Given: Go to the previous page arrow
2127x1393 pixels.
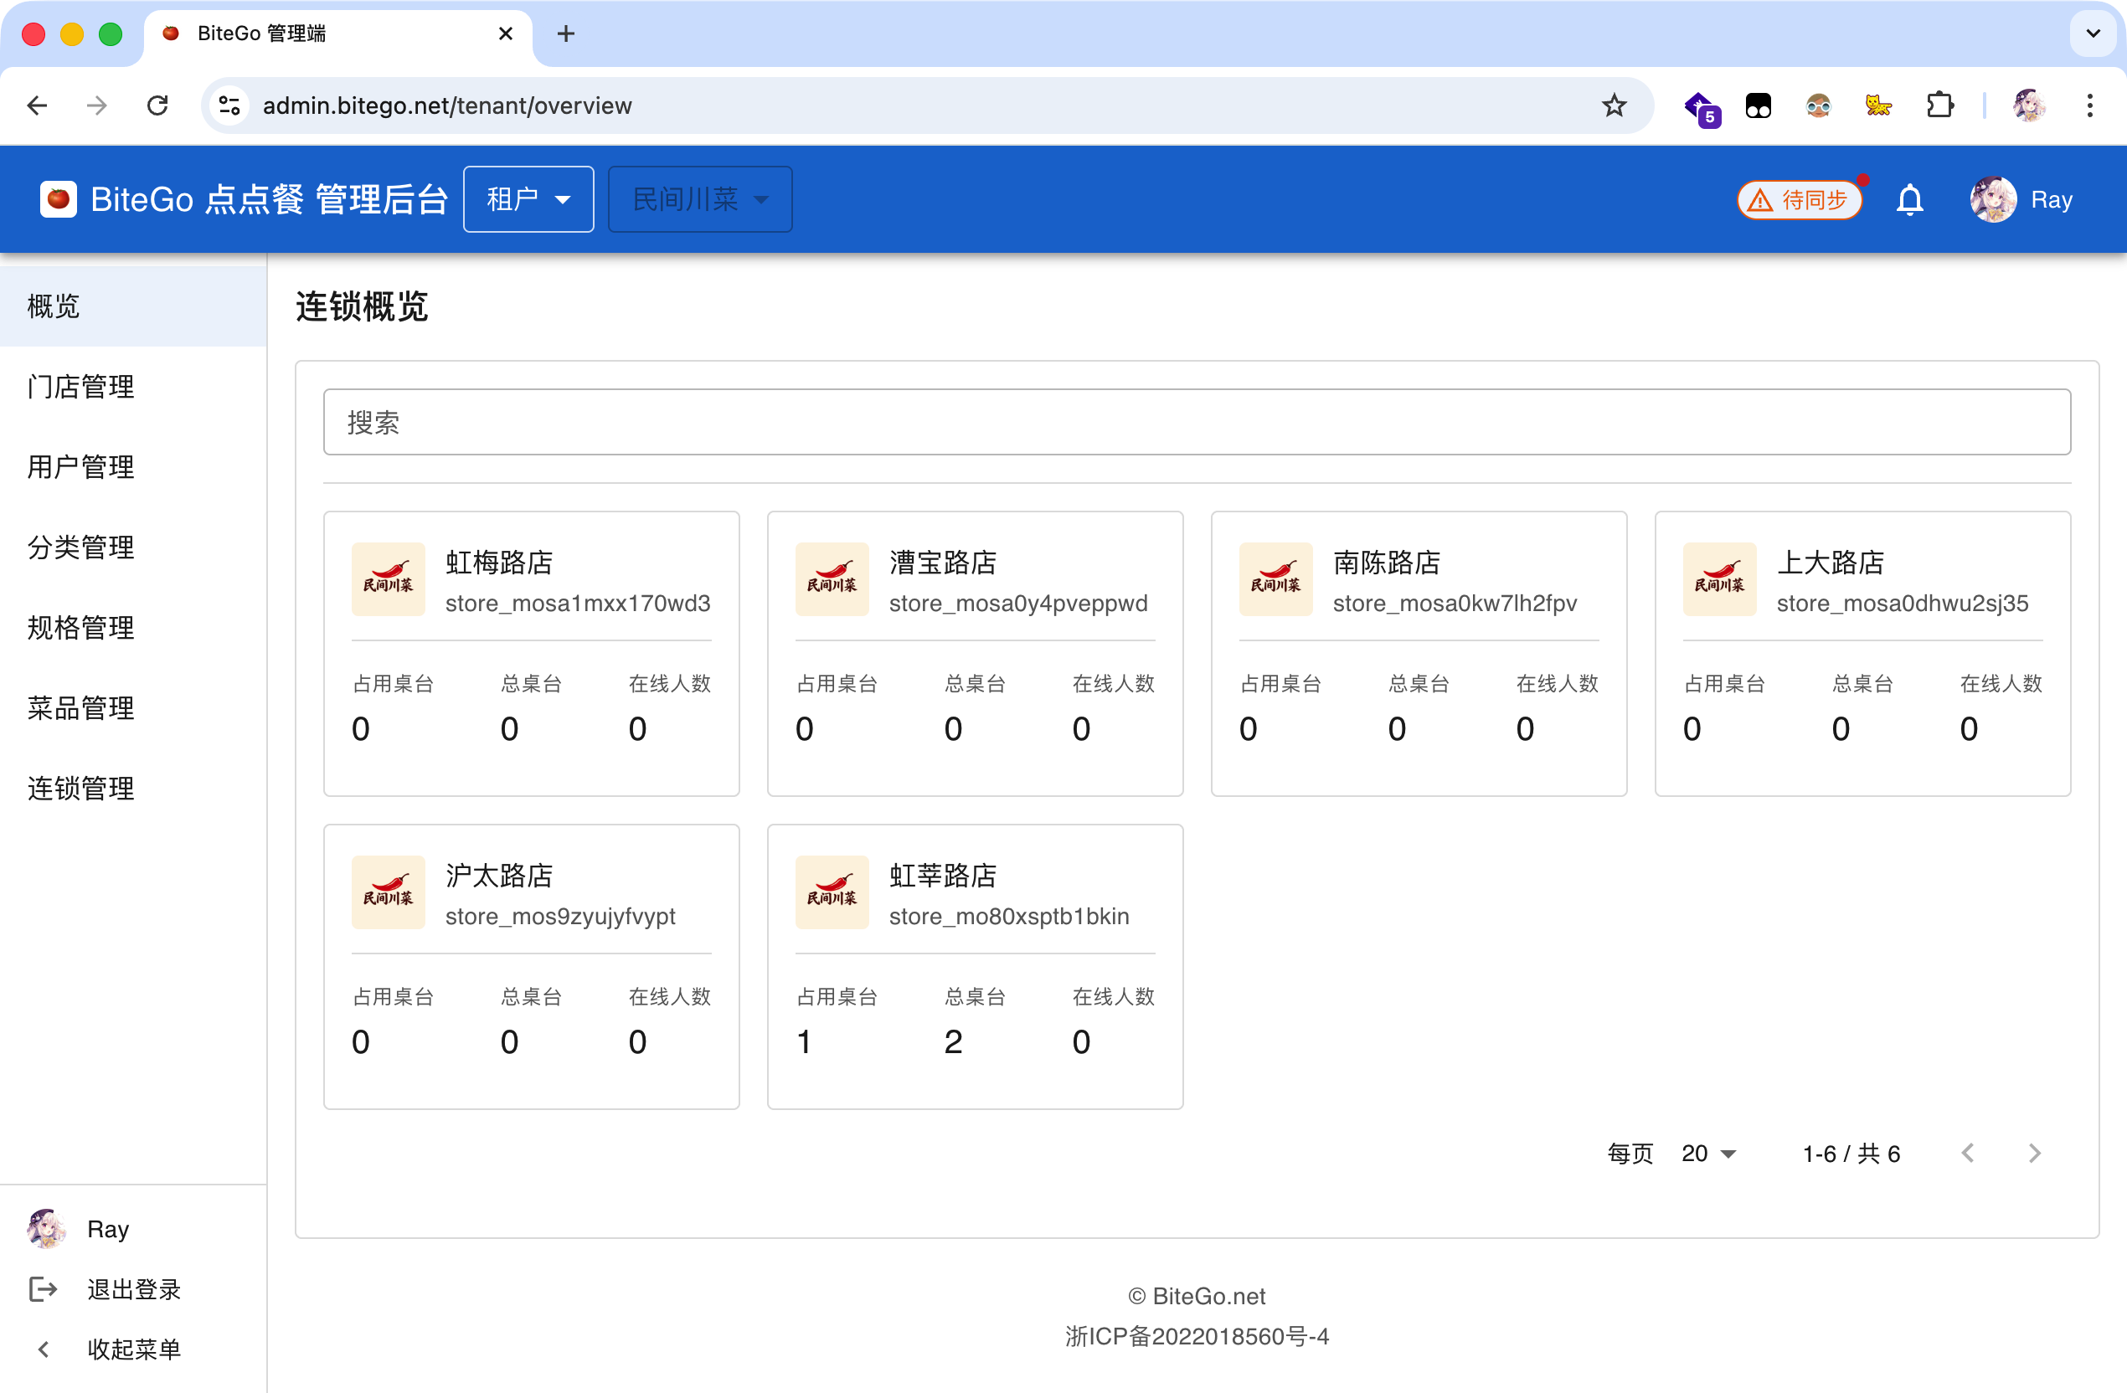Looking at the screenshot, I should click(x=1968, y=1153).
